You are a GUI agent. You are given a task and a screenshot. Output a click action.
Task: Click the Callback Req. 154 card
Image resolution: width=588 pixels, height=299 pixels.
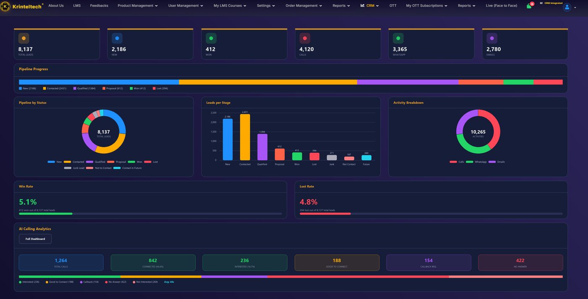tap(429, 262)
